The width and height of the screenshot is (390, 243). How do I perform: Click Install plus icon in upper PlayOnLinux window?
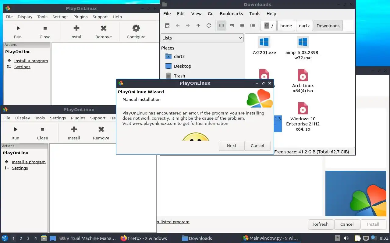click(76, 28)
